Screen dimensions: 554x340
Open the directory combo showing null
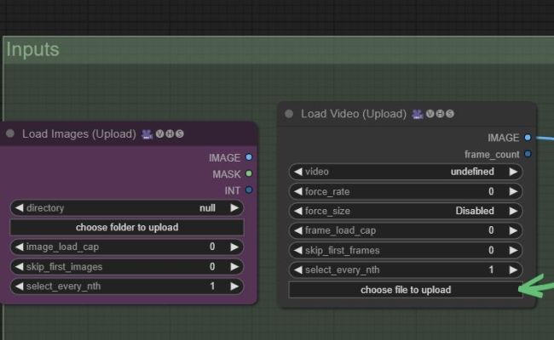point(127,208)
